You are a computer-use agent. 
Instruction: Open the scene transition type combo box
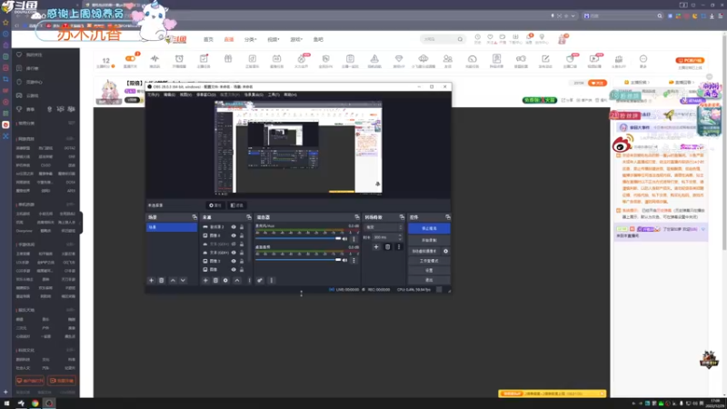(x=383, y=227)
